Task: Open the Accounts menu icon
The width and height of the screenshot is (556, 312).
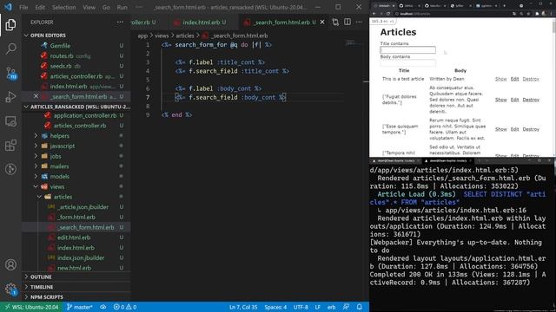Action: [10, 264]
